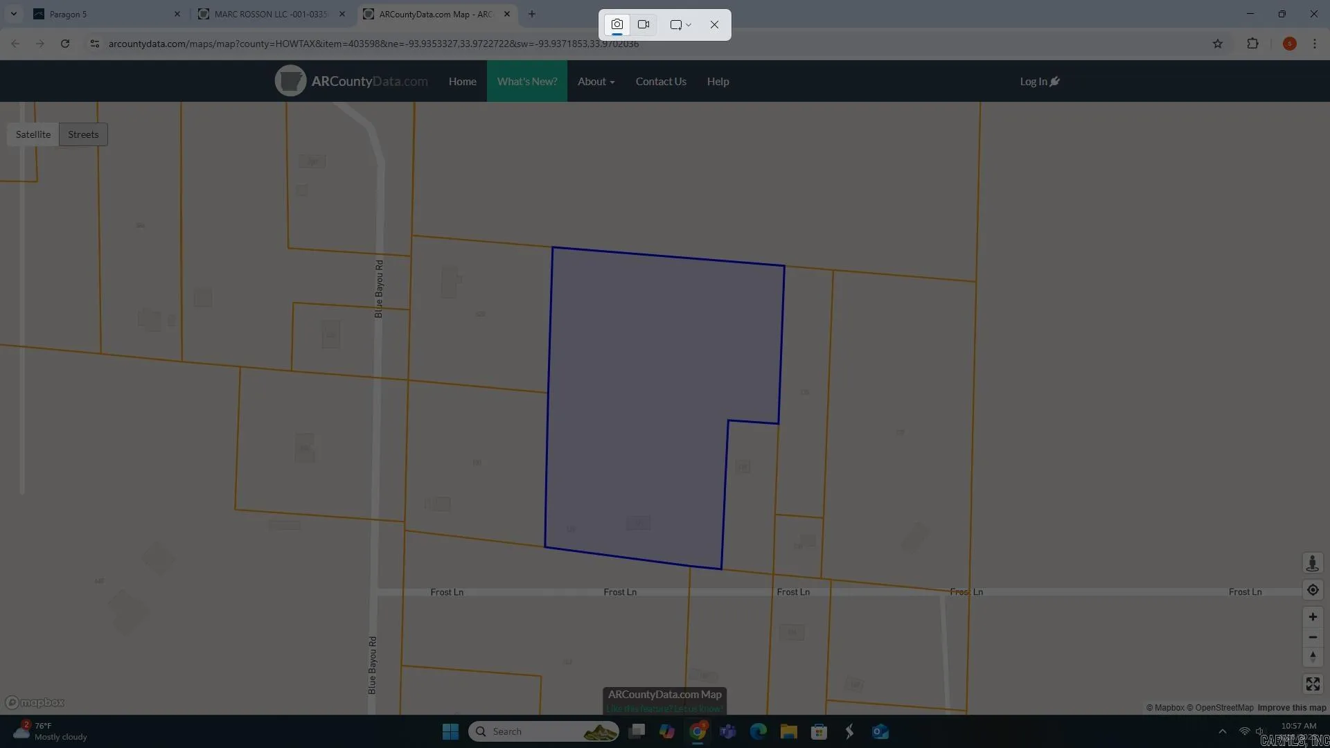Activate the locate-me geolocation control
The width and height of the screenshot is (1330, 748).
point(1313,590)
